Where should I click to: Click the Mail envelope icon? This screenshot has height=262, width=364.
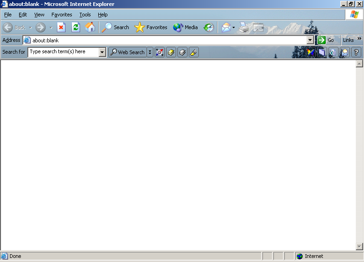[x=226, y=27]
